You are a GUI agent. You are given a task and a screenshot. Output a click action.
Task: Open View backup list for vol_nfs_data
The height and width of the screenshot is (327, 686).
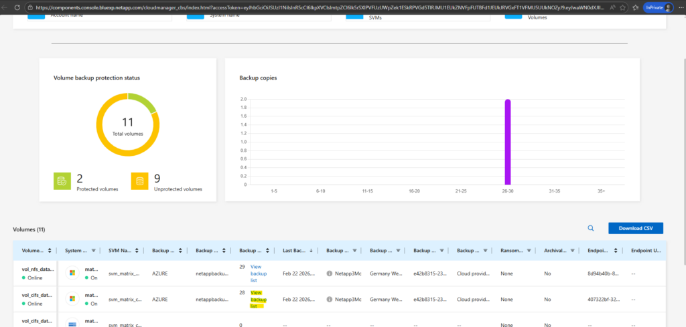point(257,274)
